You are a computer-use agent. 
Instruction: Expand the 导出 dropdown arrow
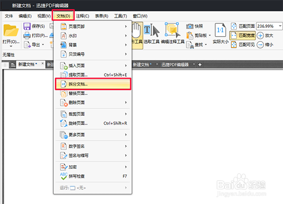[43, 44]
